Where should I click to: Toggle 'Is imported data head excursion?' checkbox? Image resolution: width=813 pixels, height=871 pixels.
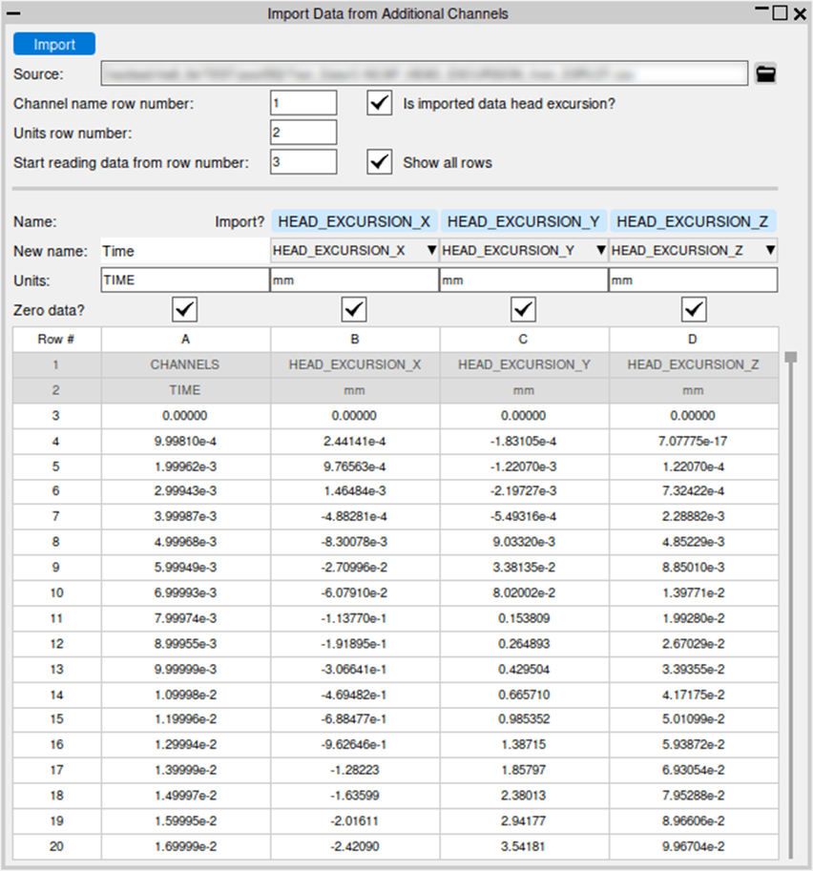[380, 103]
